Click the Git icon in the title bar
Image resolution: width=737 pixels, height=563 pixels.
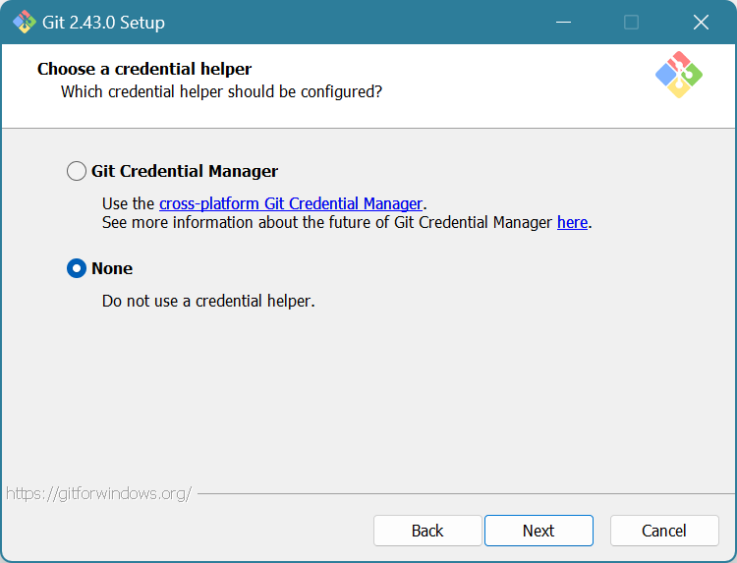pyautogui.click(x=24, y=22)
